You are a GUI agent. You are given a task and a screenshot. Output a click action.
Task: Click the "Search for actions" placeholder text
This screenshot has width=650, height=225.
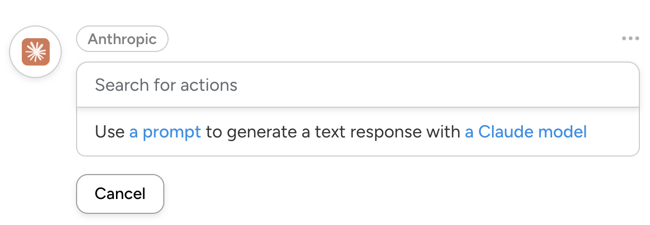[x=166, y=85]
